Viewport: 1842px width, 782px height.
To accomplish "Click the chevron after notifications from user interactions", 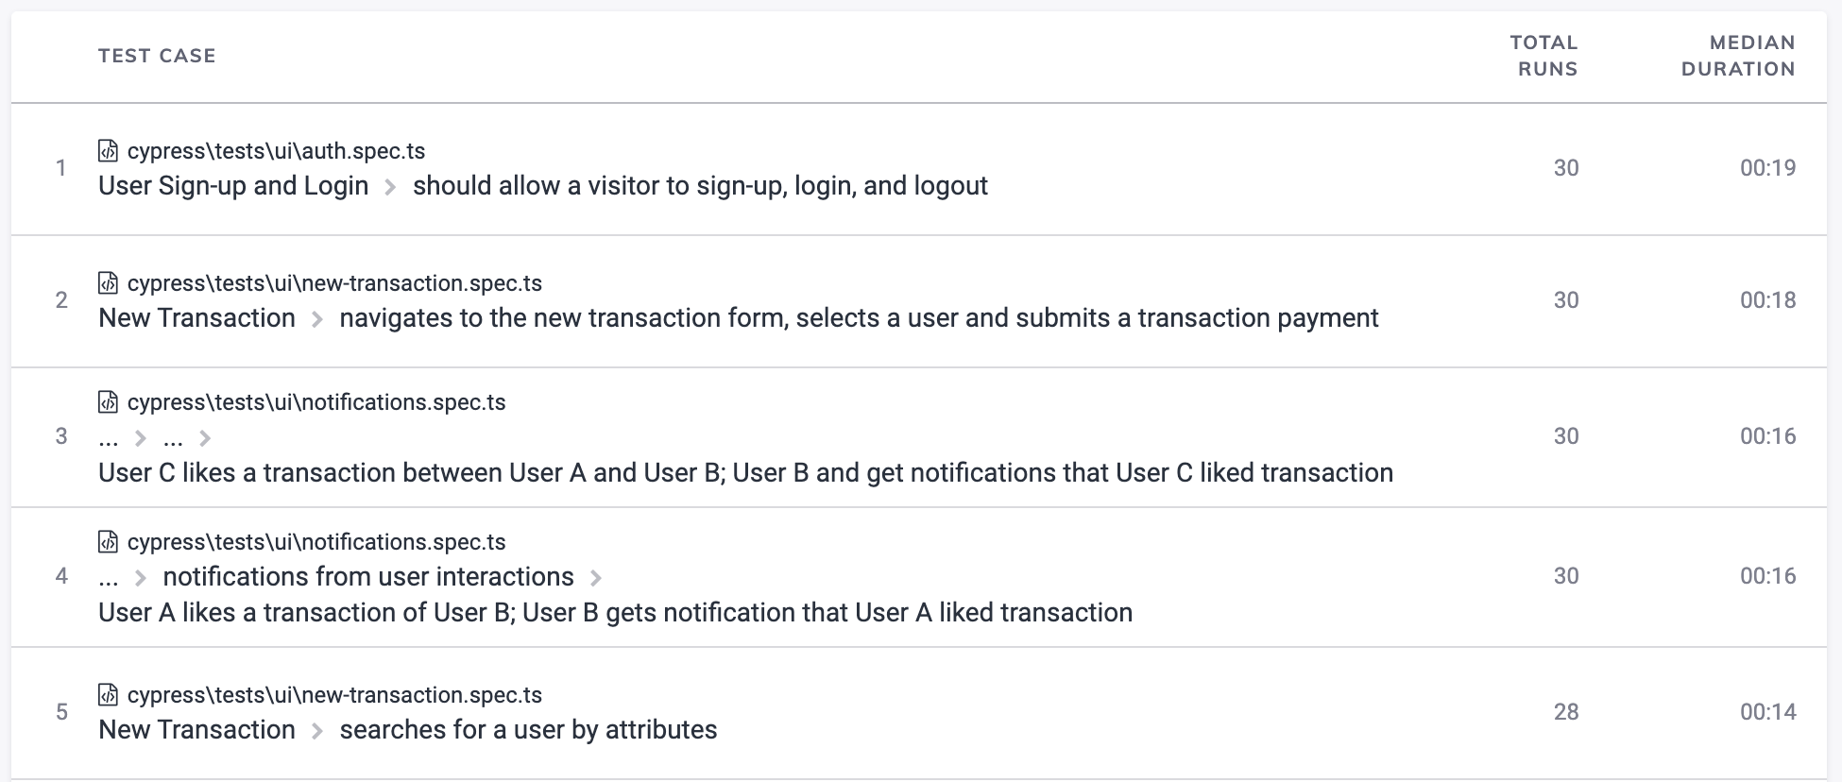I will 598,576.
